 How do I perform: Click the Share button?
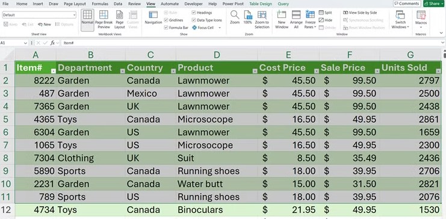433,4
